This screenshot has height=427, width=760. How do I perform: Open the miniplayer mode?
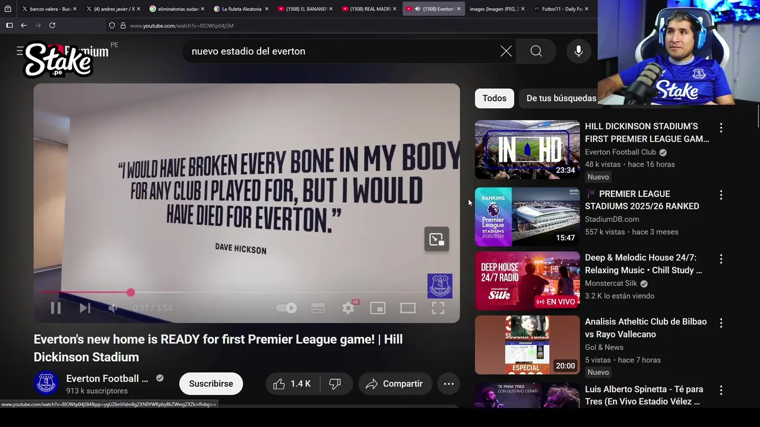[378, 308]
